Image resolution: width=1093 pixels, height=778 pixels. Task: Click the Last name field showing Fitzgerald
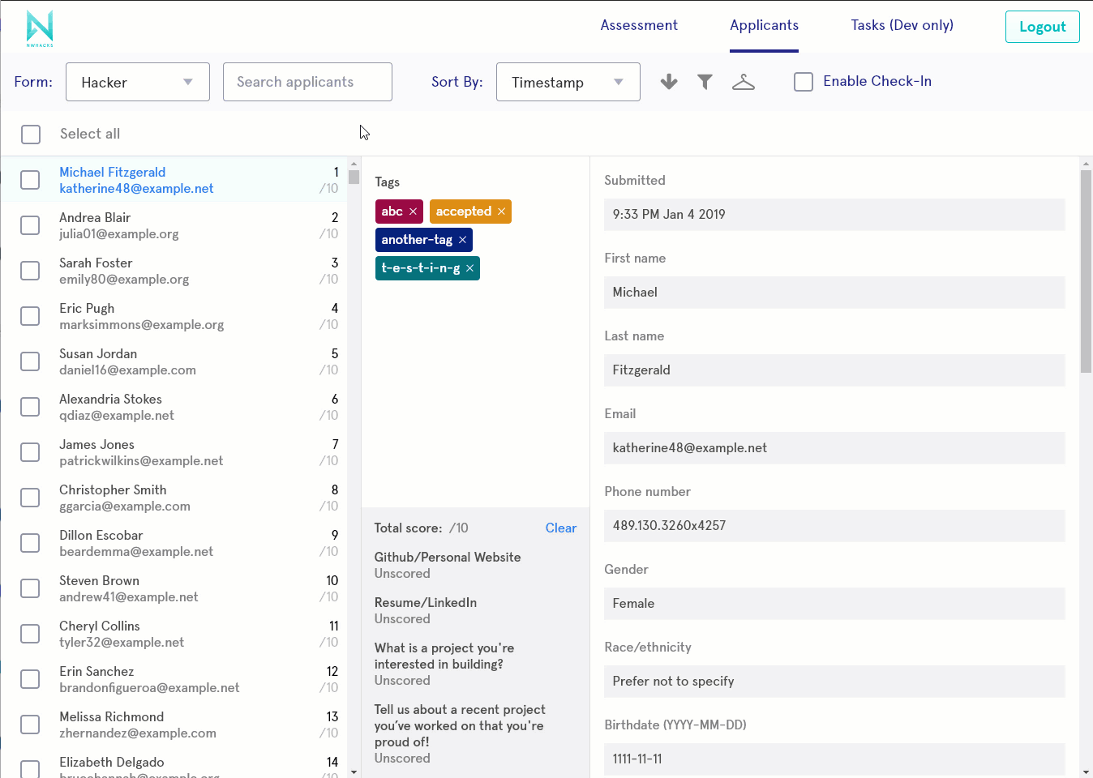(x=834, y=370)
